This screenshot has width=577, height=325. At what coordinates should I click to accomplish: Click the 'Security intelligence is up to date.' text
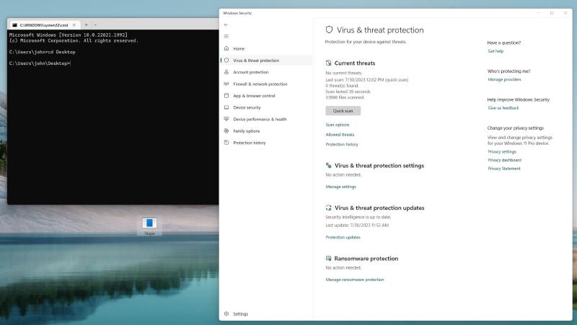(358, 218)
